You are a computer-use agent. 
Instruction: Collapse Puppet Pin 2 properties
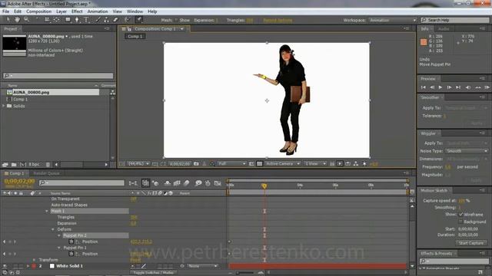coord(59,235)
